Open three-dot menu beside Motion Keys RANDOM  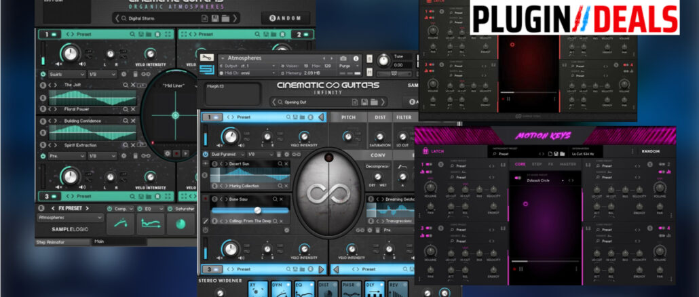[632, 151]
